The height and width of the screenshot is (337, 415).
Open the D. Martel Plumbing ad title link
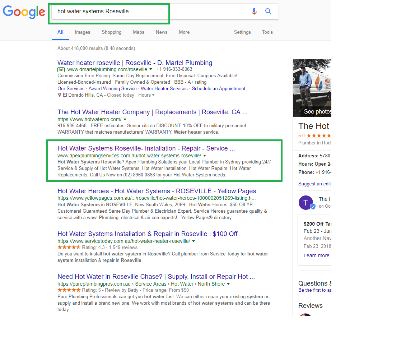point(135,63)
